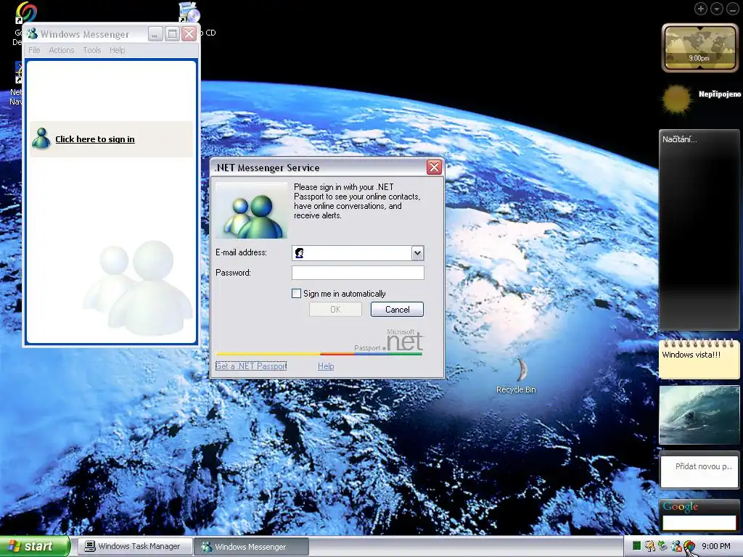Enable Sign me in automatically checkbox
Image resolution: width=743 pixels, height=557 pixels.
296,294
